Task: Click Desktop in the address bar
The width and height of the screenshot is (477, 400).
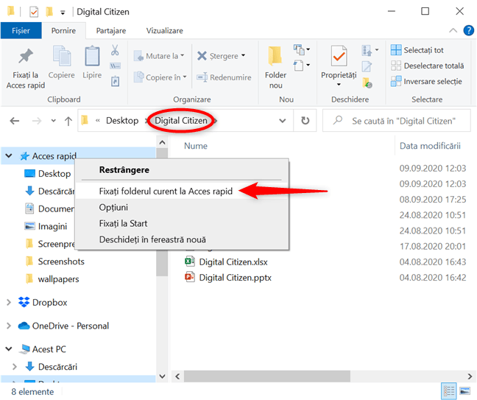Action: tap(122, 121)
